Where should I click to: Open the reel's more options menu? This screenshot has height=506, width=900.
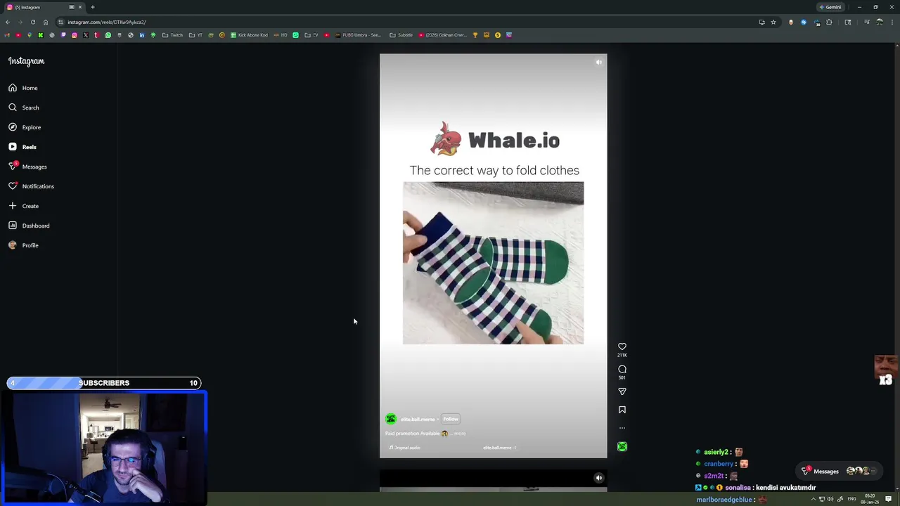pyautogui.click(x=622, y=428)
